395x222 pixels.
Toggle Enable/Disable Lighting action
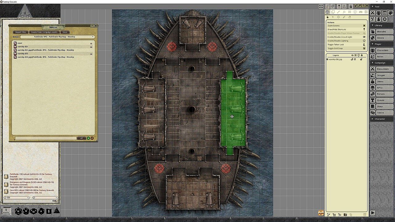point(346,41)
